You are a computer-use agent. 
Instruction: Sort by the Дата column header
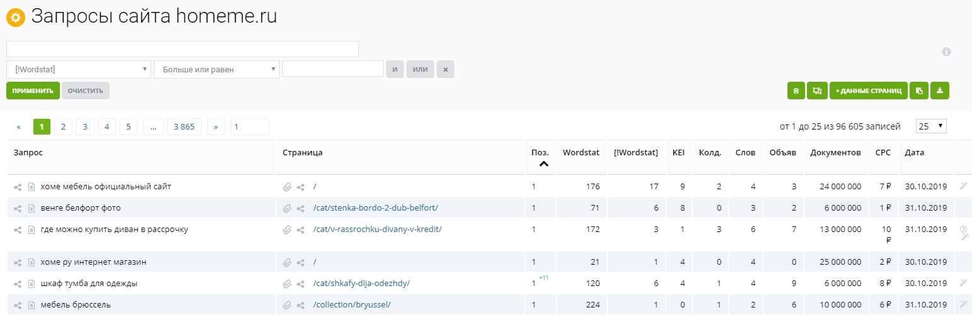914,153
